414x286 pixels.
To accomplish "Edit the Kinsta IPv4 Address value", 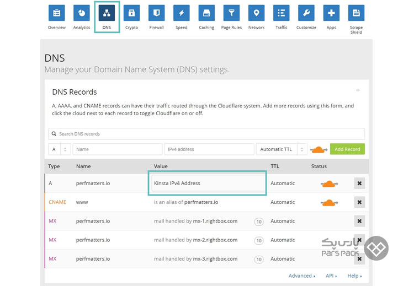I will coord(208,183).
